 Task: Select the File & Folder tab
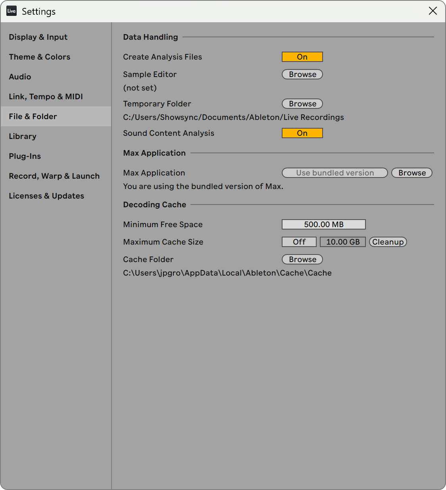click(33, 116)
